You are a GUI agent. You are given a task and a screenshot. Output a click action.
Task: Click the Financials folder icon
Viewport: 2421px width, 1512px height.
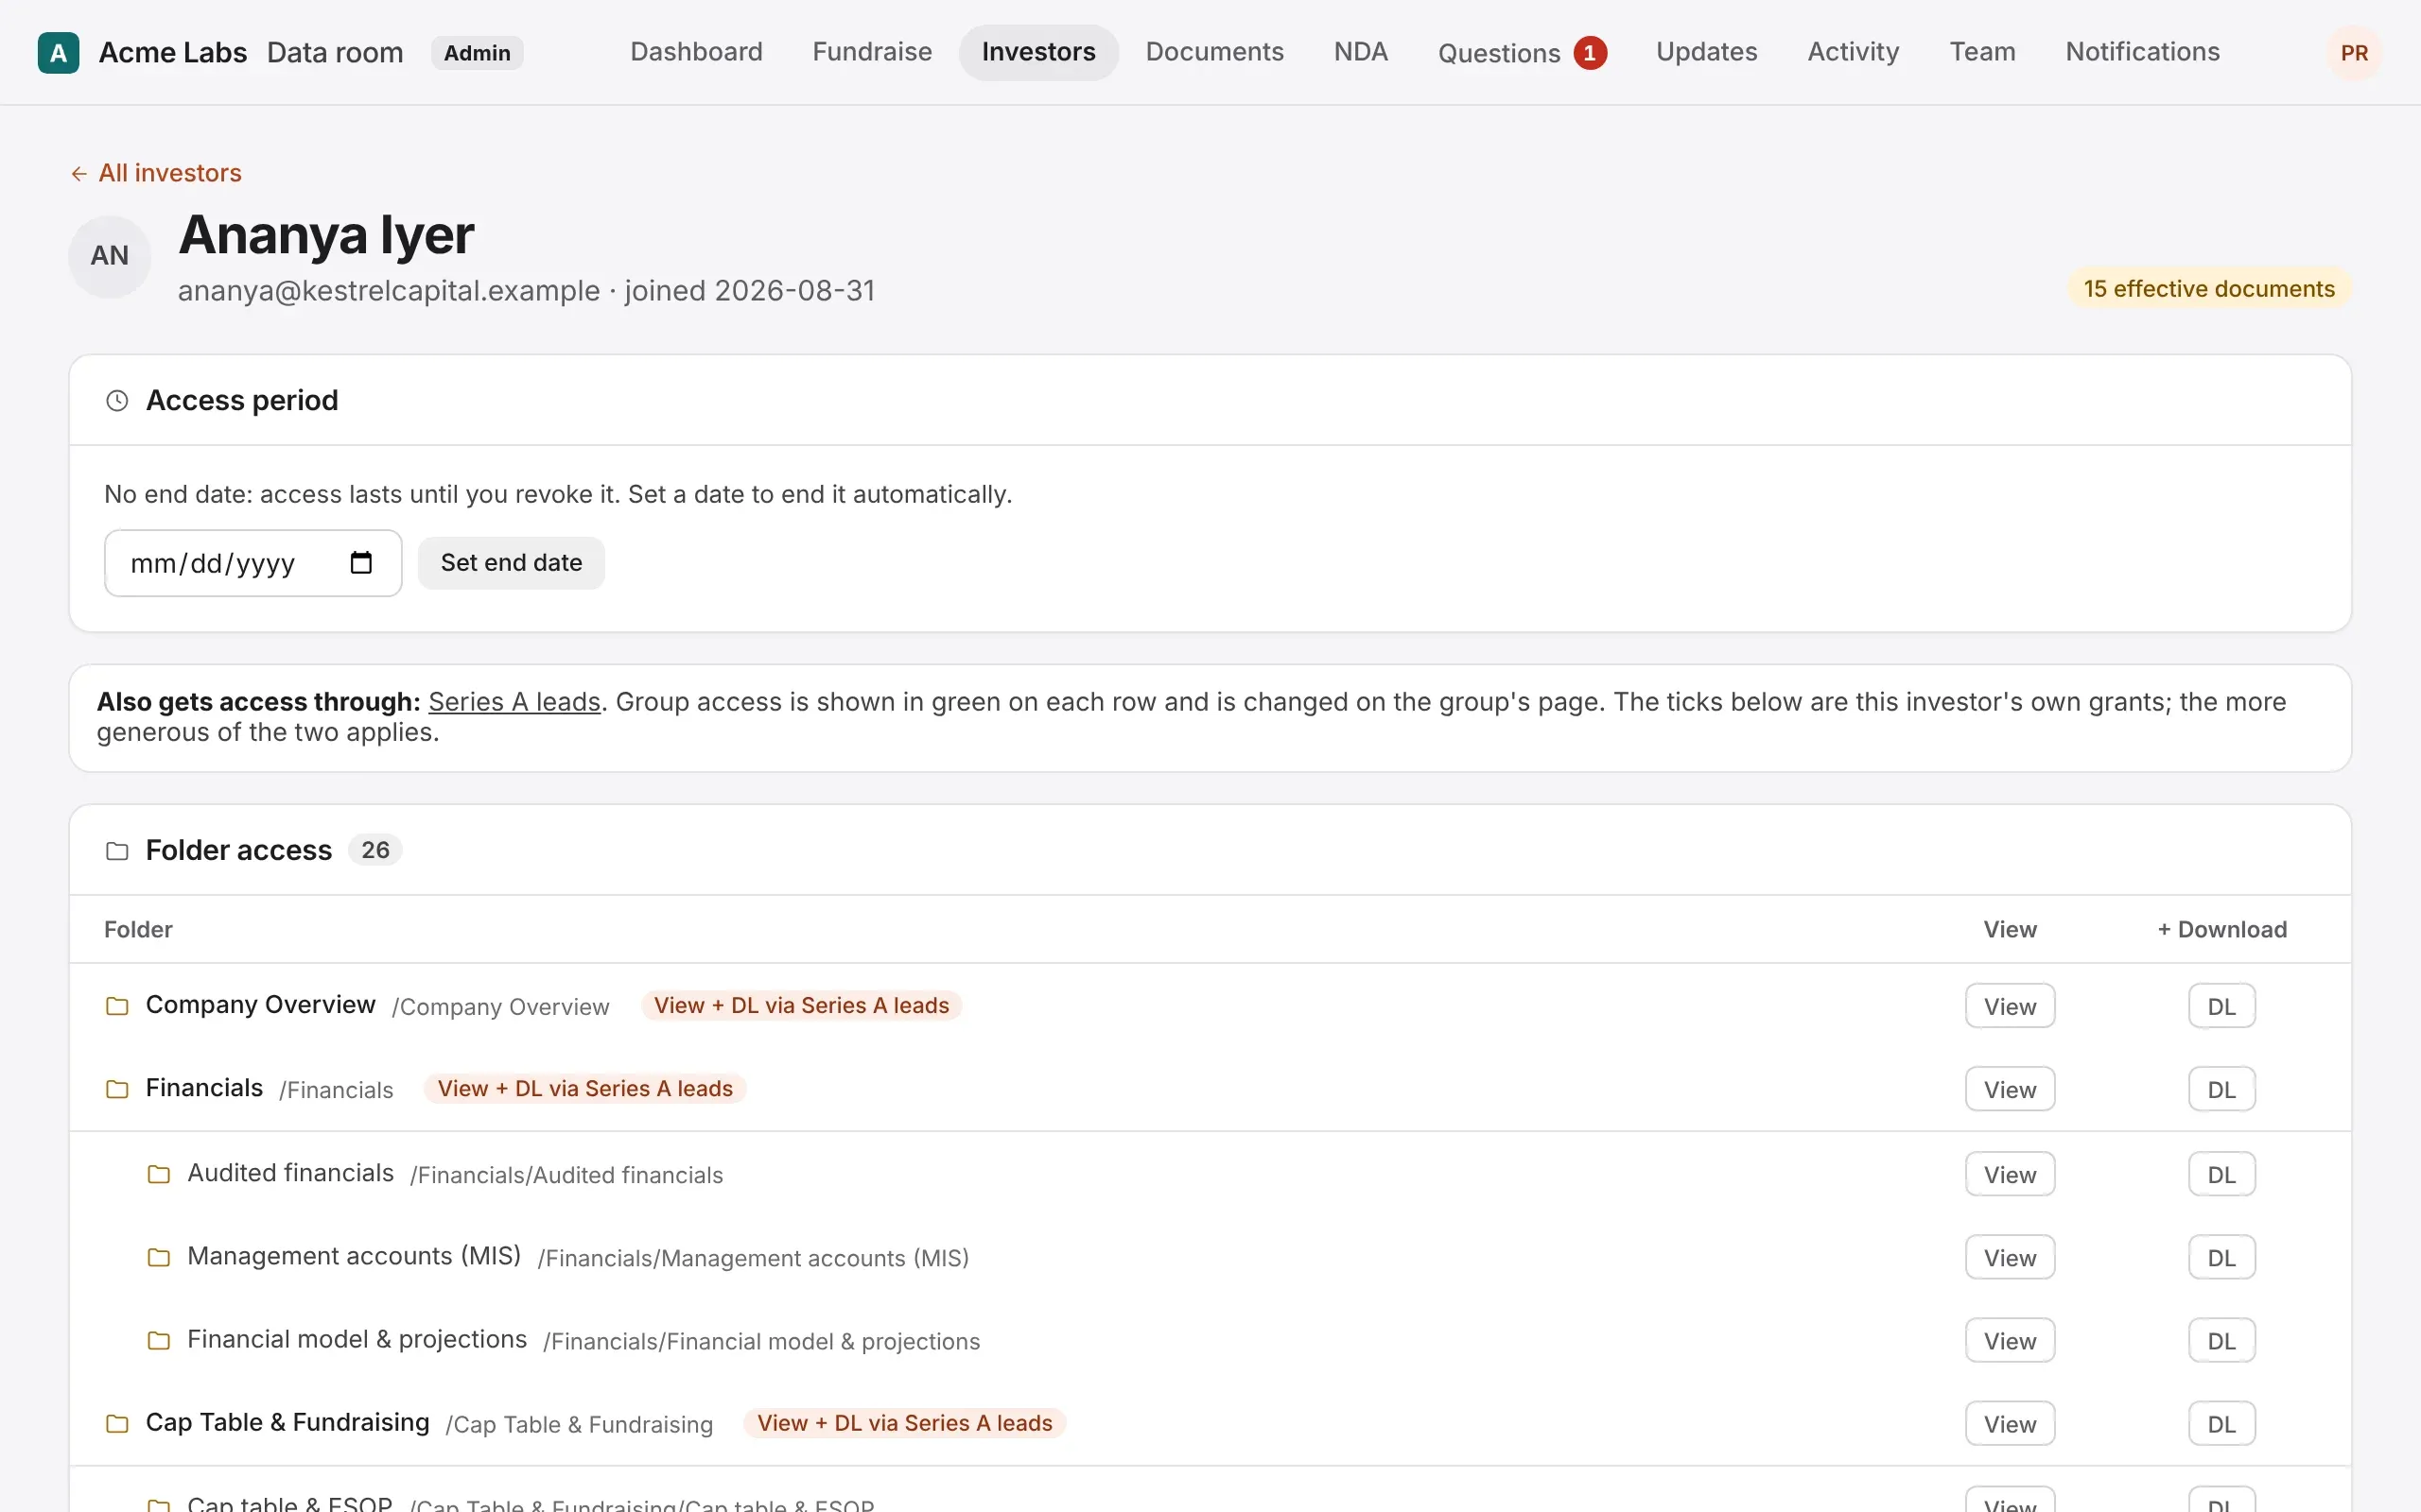pyautogui.click(x=117, y=1089)
